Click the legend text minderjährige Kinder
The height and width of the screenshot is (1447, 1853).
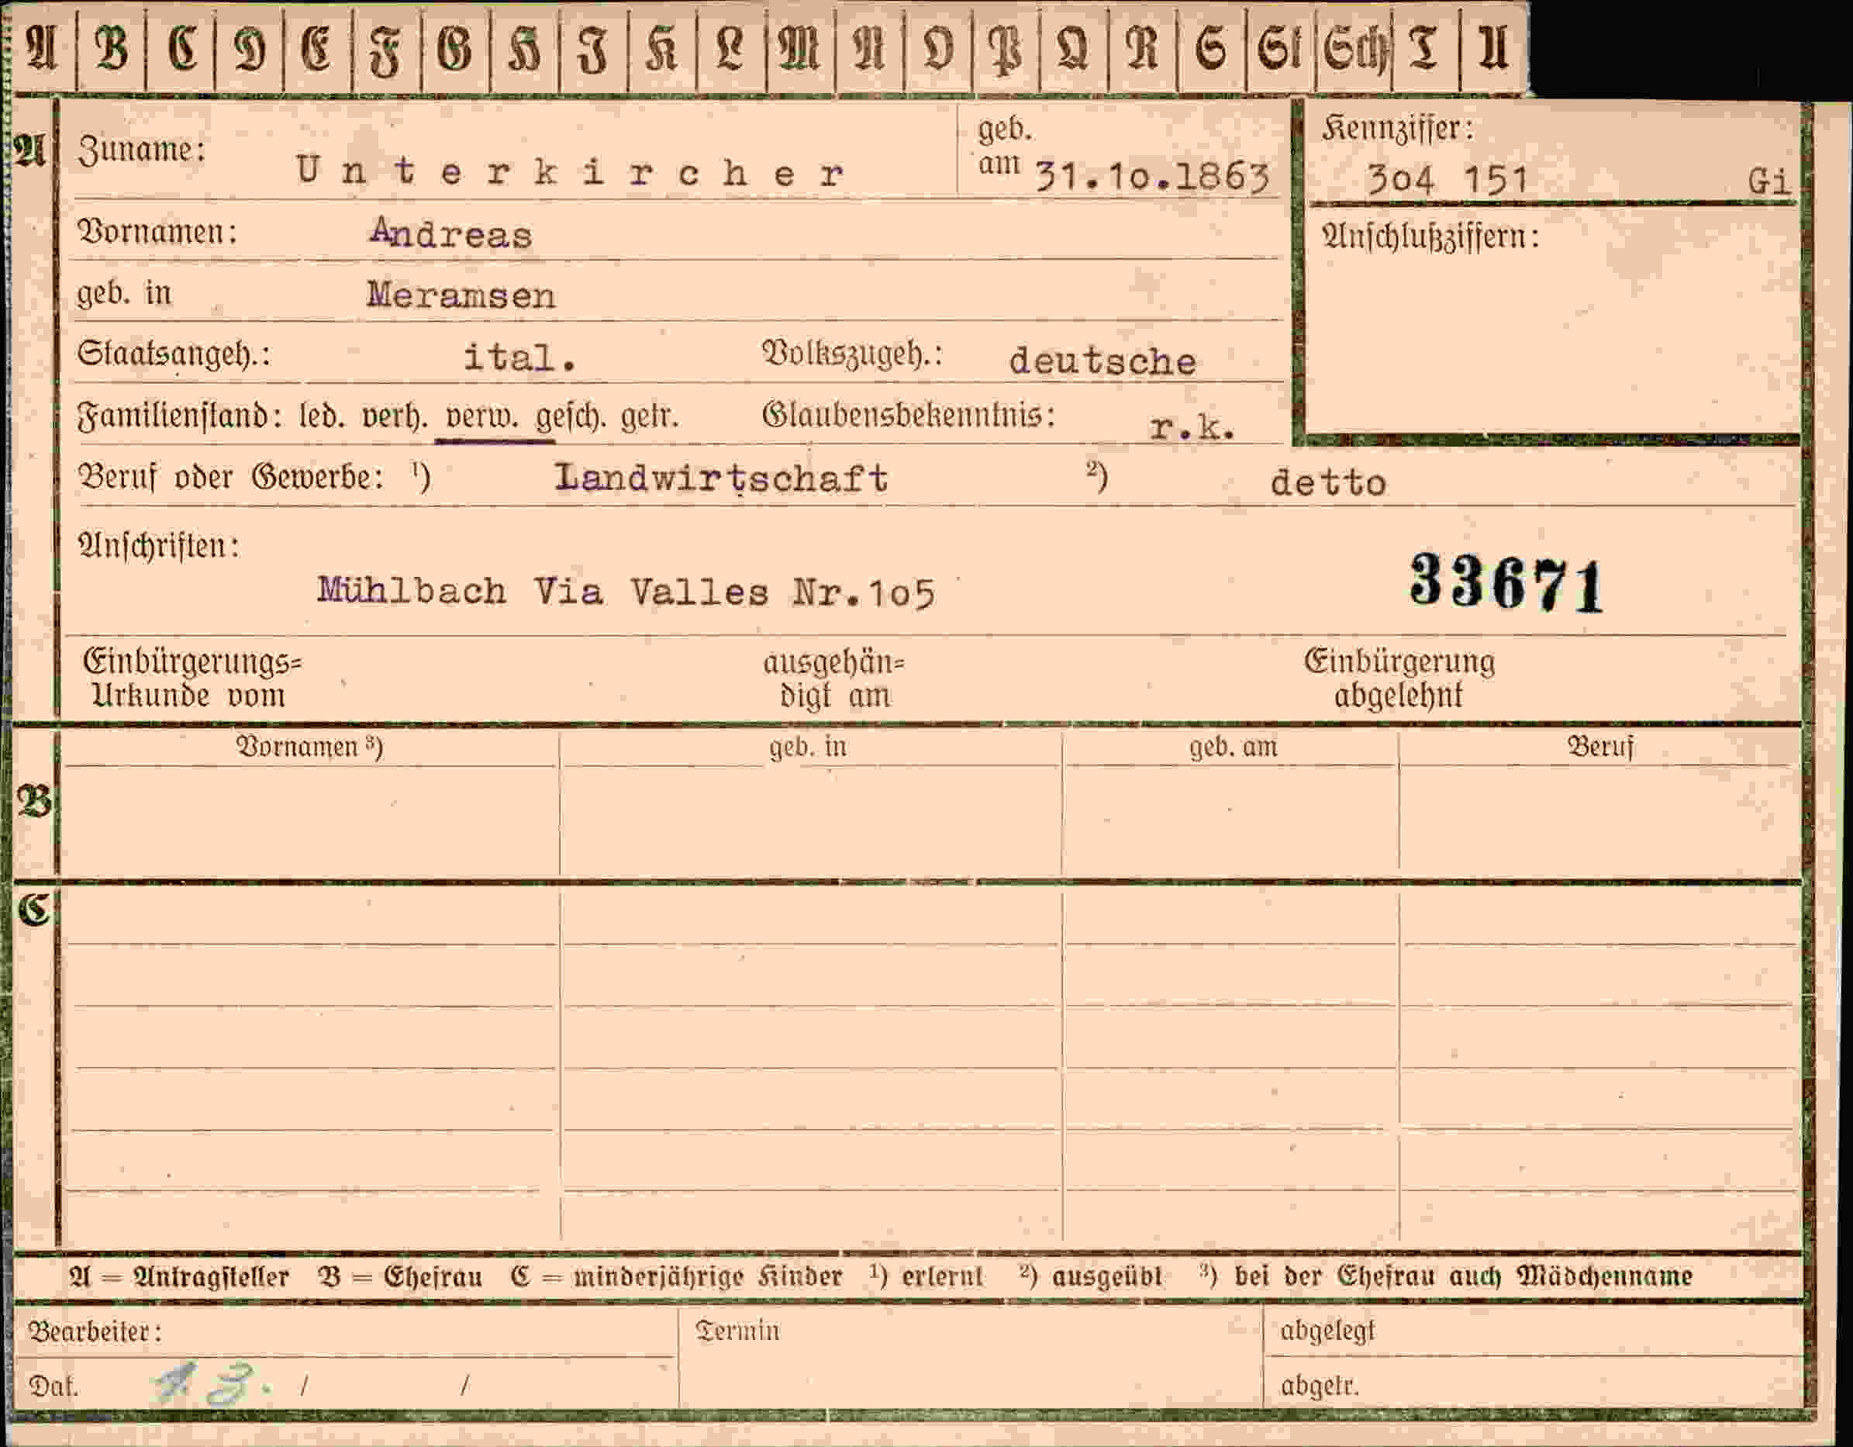708,1277
